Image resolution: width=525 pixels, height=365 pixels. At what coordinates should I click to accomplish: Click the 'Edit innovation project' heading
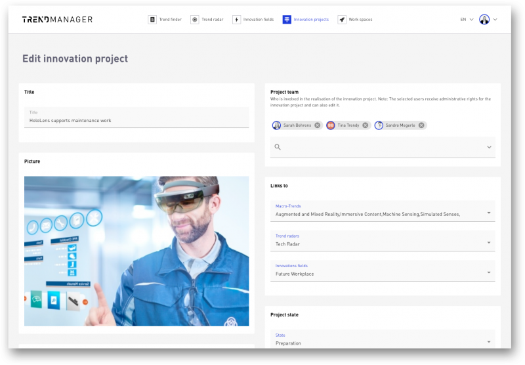pyautogui.click(x=75, y=58)
